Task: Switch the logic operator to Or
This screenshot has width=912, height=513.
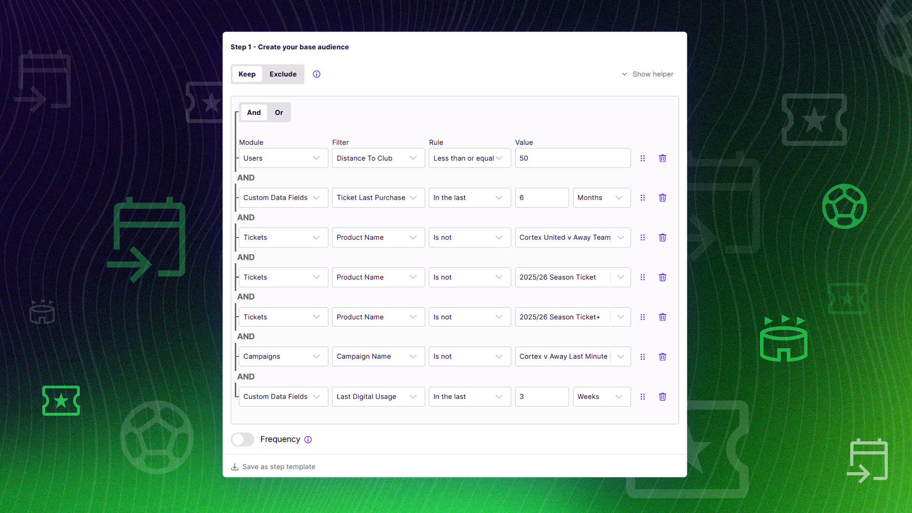Action: click(x=279, y=112)
